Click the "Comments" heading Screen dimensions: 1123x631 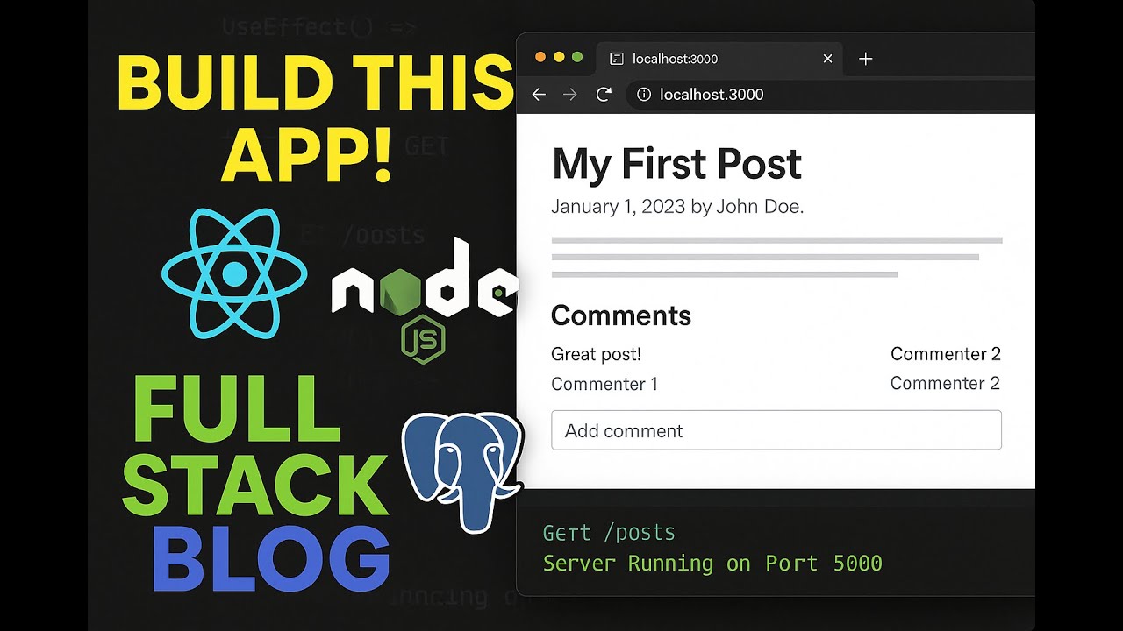(x=621, y=315)
